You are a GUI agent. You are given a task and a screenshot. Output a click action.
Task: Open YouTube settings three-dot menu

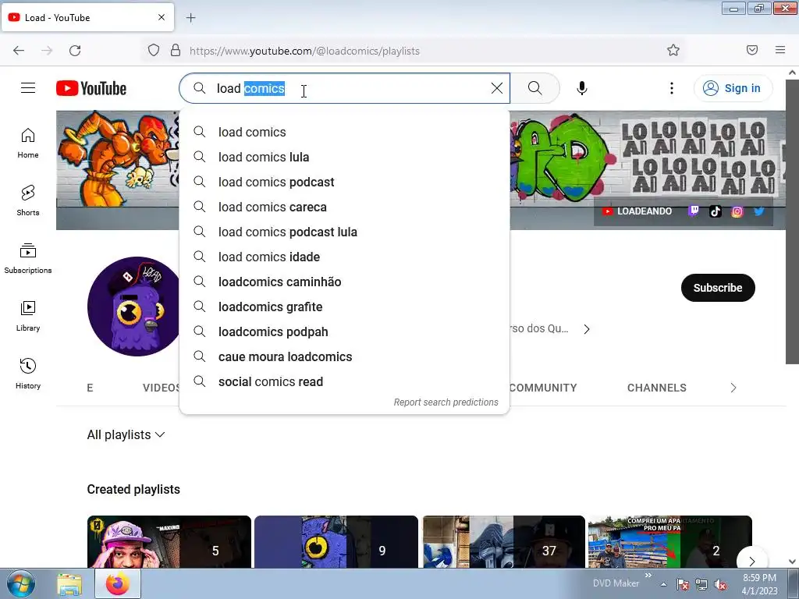point(672,88)
